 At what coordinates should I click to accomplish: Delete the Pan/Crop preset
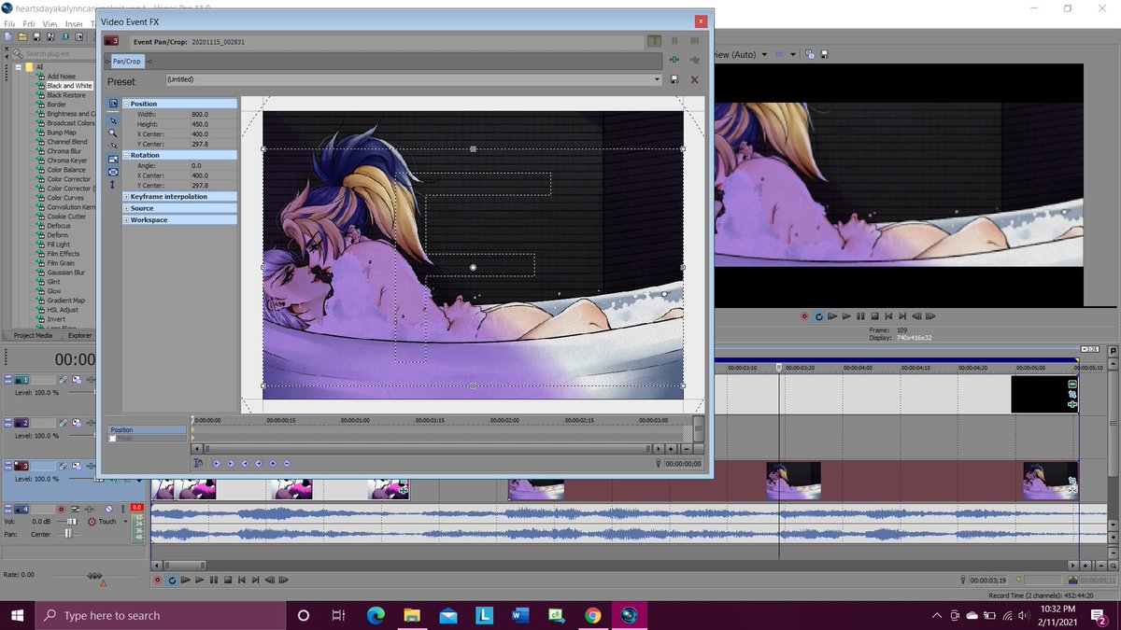click(x=694, y=80)
